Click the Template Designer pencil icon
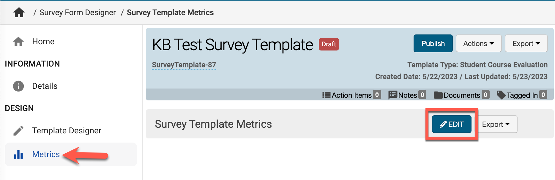Viewport: 555px width, 180px height. pos(18,131)
